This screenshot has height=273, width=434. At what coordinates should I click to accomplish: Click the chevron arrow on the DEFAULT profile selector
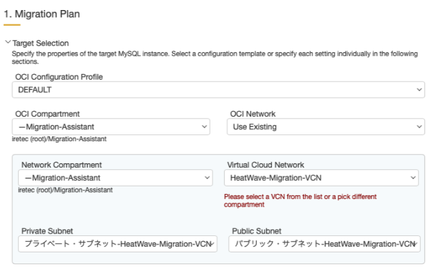click(420, 90)
